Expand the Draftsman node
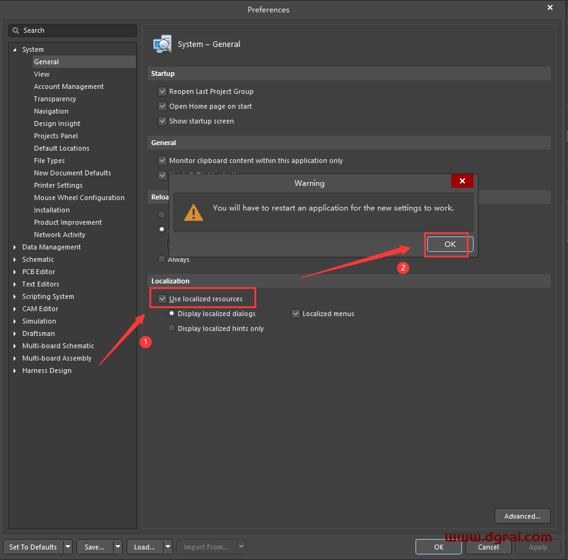Screen dimensions: 568x560 point(14,333)
